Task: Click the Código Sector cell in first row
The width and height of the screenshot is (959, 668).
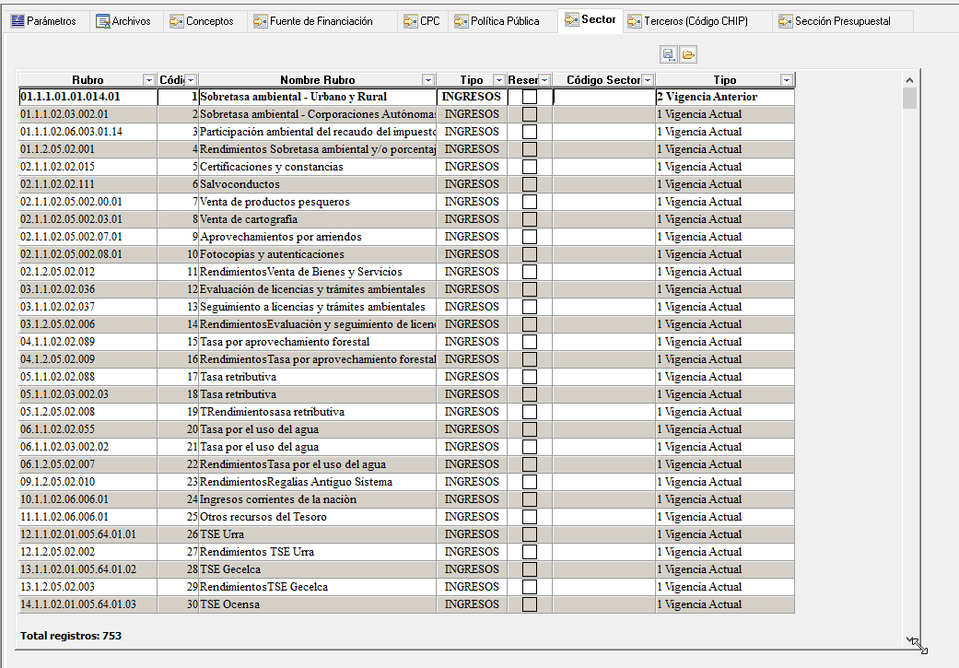Action: click(x=603, y=97)
